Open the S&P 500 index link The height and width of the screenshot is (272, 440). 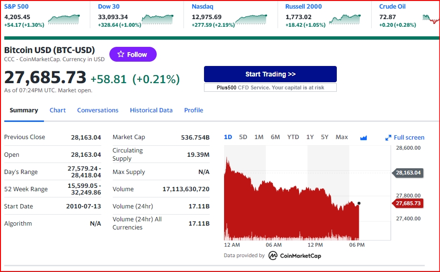(x=16, y=7)
